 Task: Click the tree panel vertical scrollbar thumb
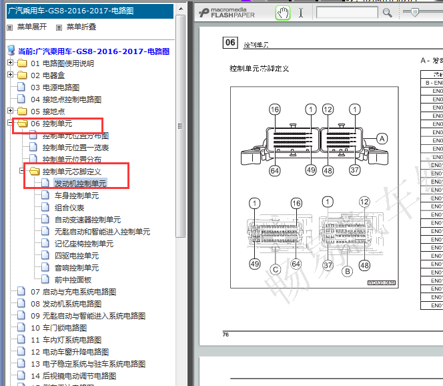[181, 126]
